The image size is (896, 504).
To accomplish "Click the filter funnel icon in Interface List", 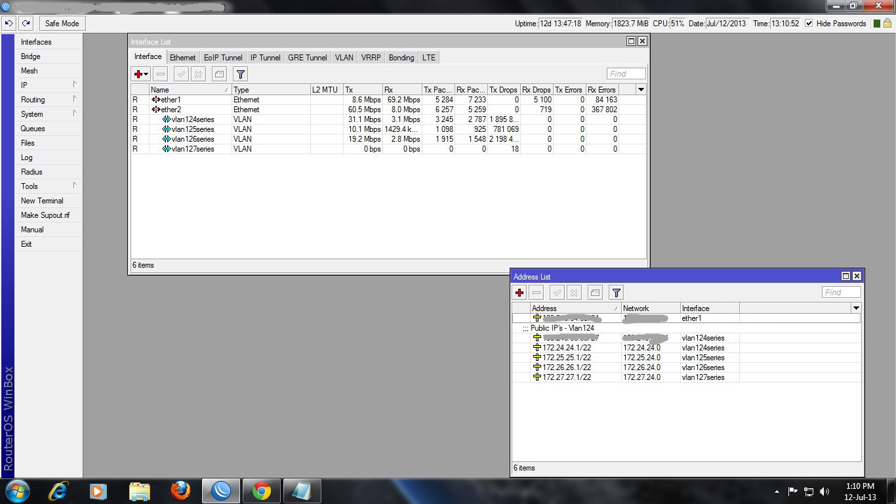I will [240, 74].
